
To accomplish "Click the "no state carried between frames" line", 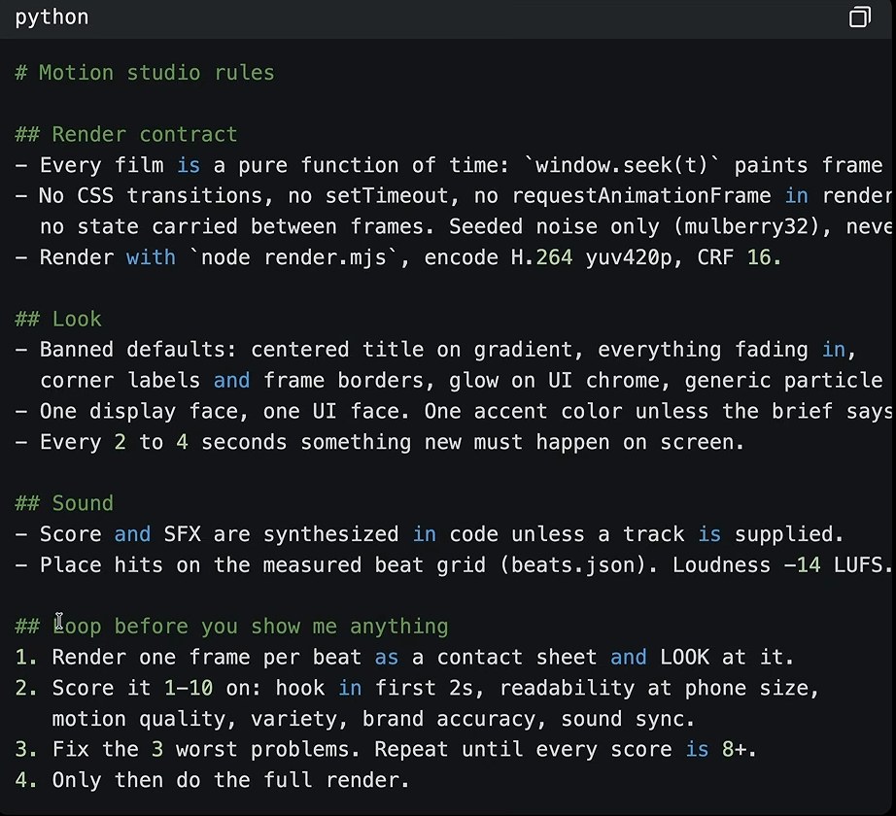I will 465,226.
